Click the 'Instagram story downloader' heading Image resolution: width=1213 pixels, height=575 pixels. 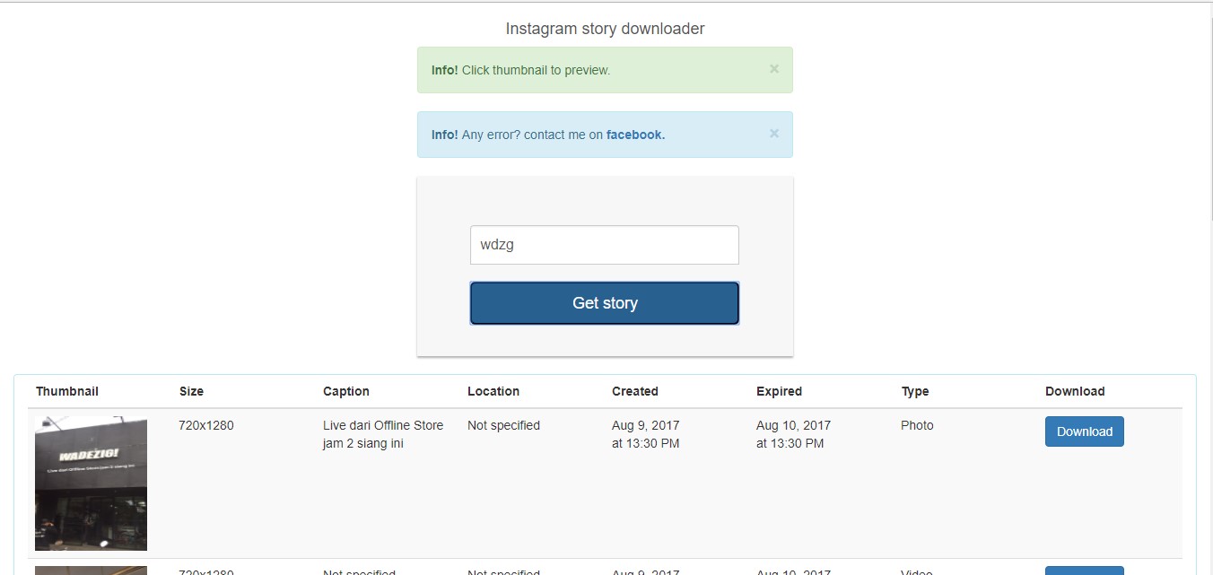pyautogui.click(x=605, y=29)
